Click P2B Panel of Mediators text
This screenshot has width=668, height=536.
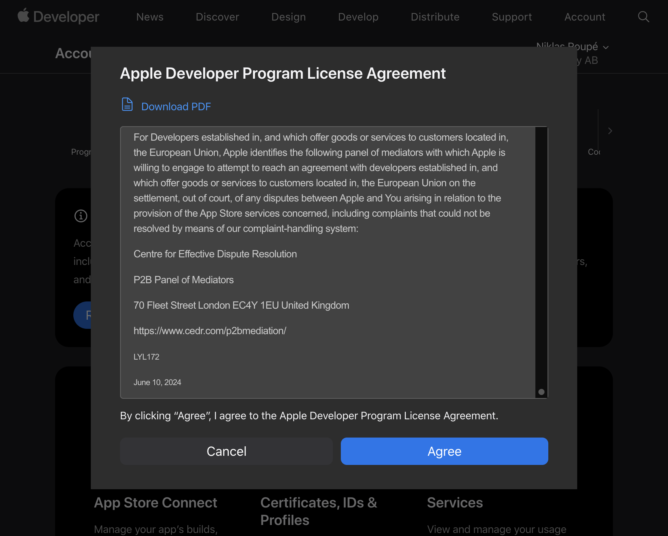click(x=184, y=280)
